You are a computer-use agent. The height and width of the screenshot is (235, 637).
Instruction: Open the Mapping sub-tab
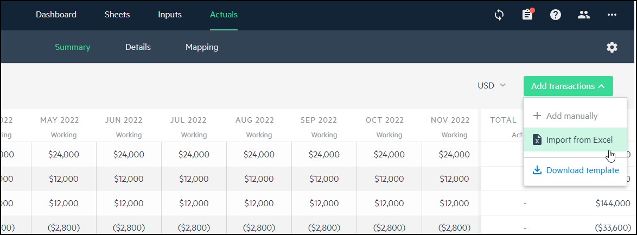pos(202,47)
